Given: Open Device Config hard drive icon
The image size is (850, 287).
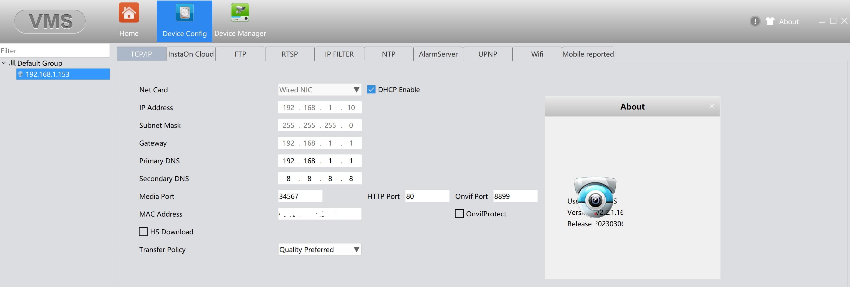Looking at the screenshot, I should pyautogui.click(x=185, y=13).
